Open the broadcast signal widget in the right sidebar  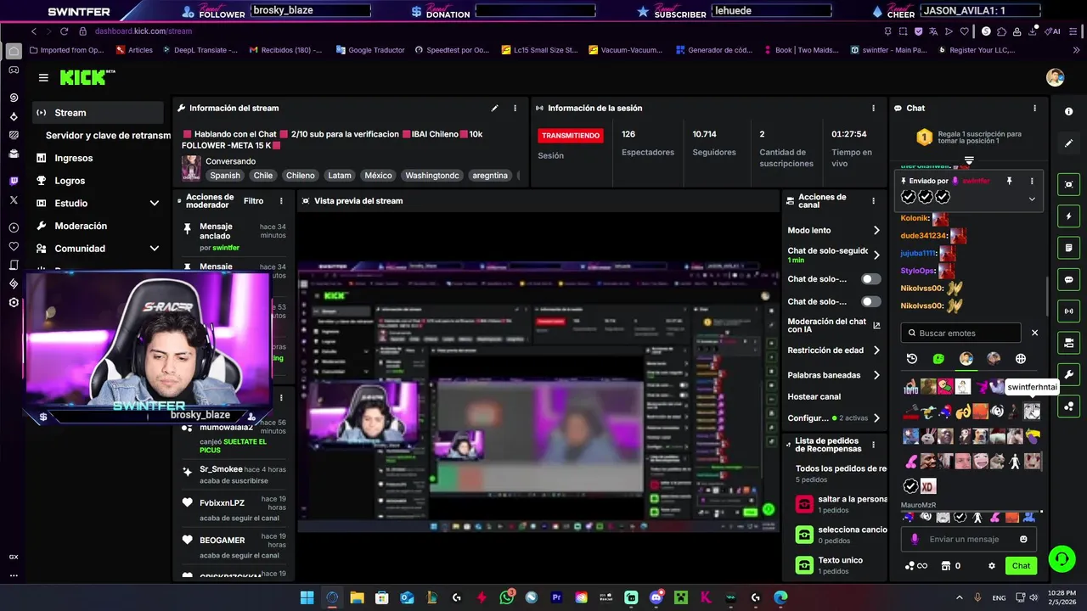coord(1068,311)
